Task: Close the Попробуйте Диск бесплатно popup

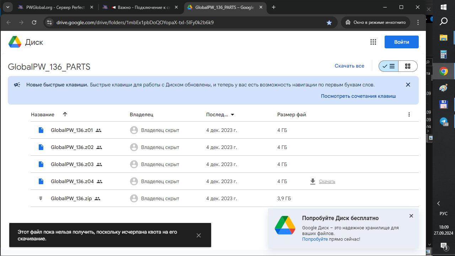Action: point(411,216)
